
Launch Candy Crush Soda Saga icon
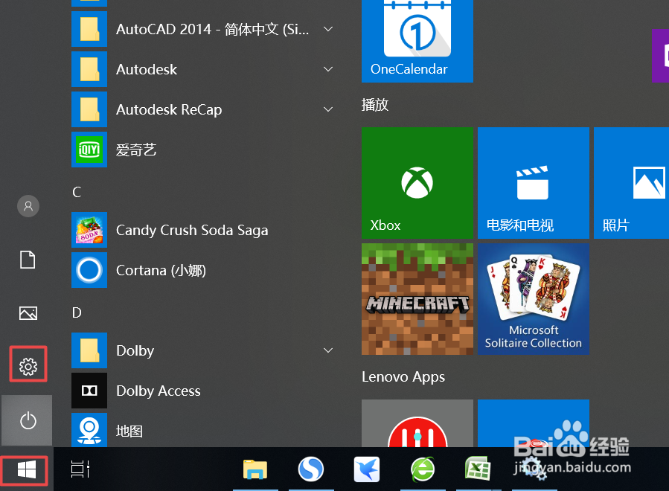89,230
